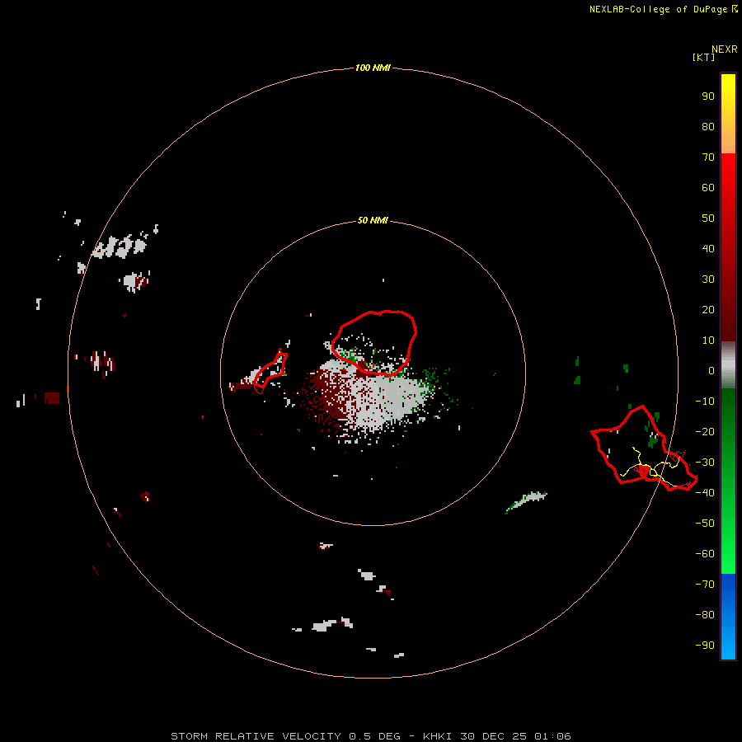Click the footer "STORM RELATIVE VELOCITY 0.5 DEG" caption
The height and width of the screenshot is (742, 742).
tap(285, 736)
